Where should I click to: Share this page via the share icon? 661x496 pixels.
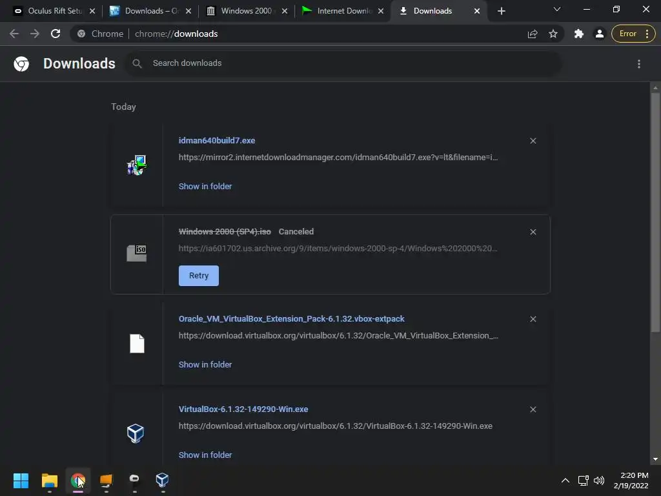[533, 34]
